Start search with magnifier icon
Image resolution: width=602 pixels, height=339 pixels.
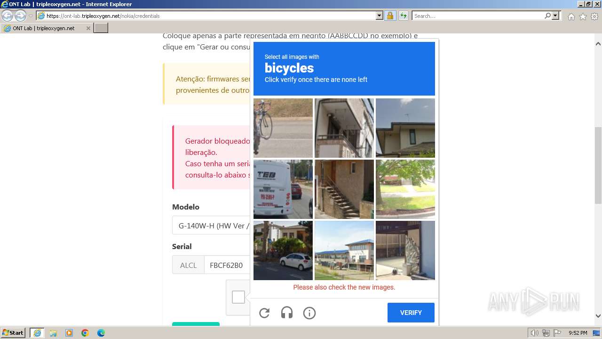tap(548, 16)
